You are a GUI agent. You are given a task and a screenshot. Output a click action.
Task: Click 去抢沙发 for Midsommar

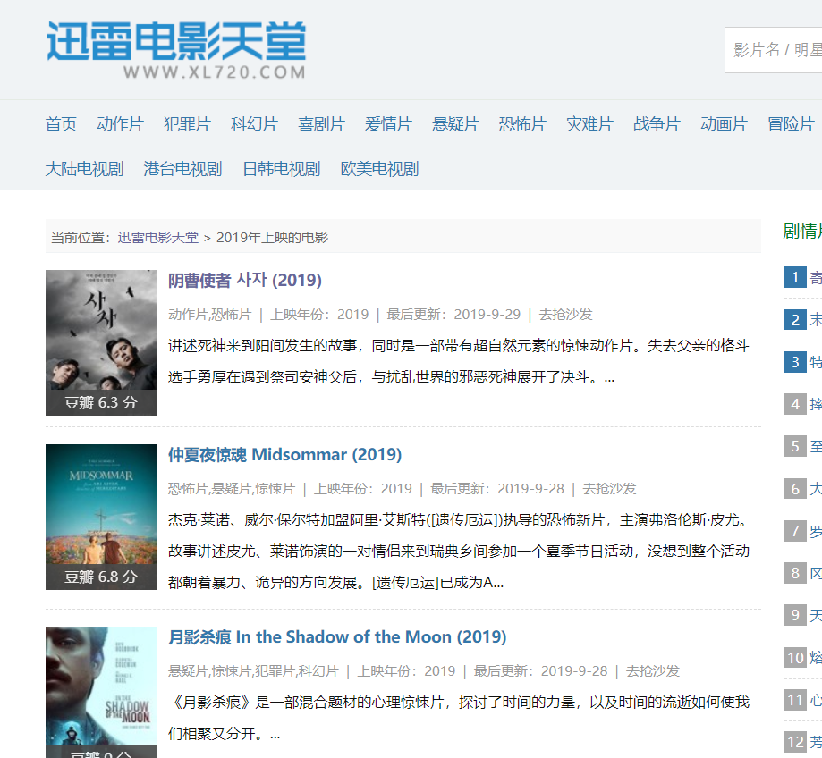(x=609, y=489)
